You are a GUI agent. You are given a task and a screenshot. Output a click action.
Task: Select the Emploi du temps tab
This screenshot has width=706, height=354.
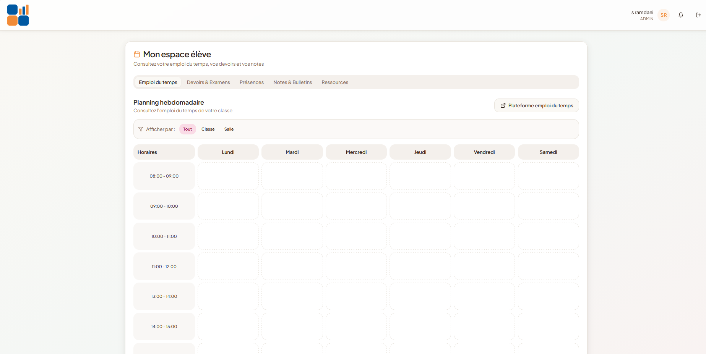click(158, 82)
